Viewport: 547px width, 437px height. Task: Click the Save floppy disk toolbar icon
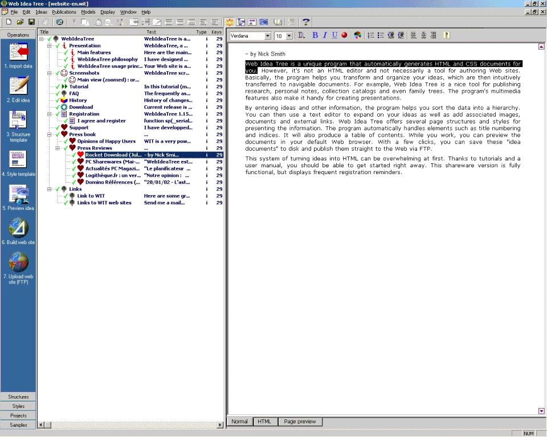[x=31, y=22]
